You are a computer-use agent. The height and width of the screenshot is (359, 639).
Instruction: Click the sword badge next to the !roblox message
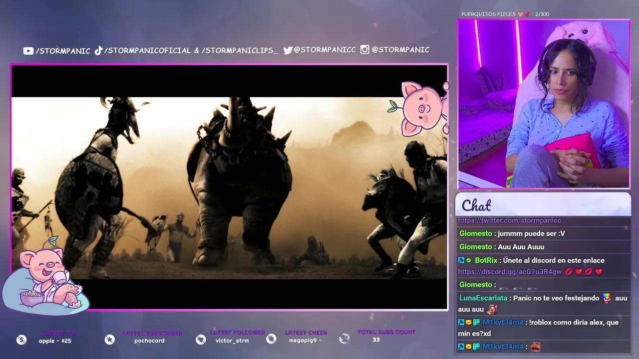(x=461, y=323)
